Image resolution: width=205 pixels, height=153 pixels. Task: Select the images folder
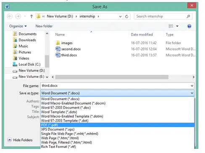[64, 43]
